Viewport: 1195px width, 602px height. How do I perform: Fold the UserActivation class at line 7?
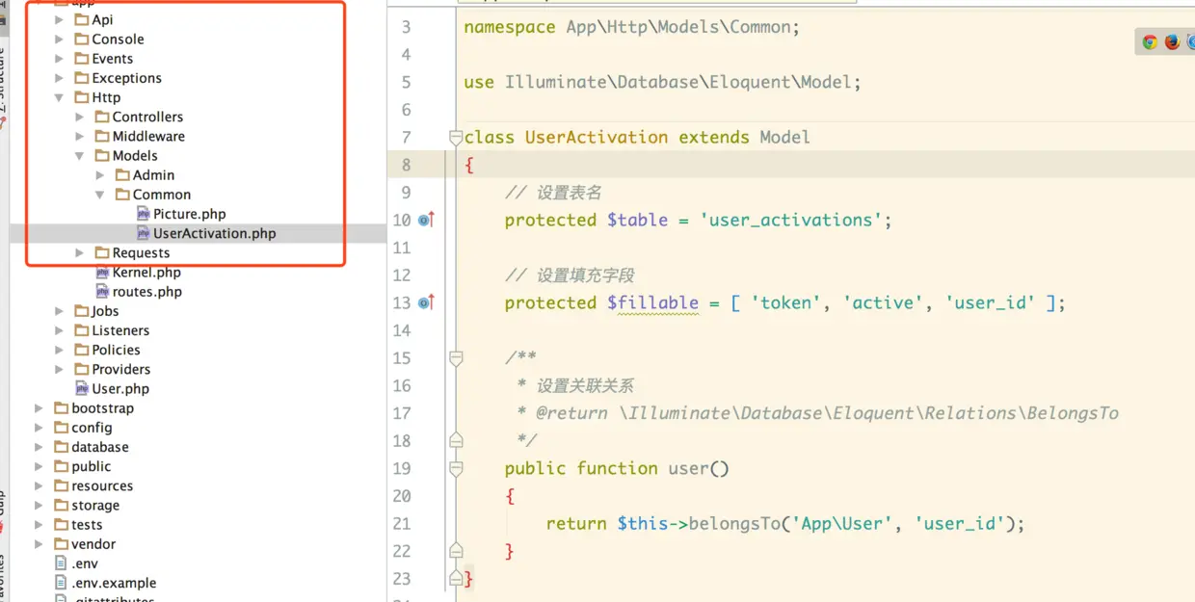456,138
